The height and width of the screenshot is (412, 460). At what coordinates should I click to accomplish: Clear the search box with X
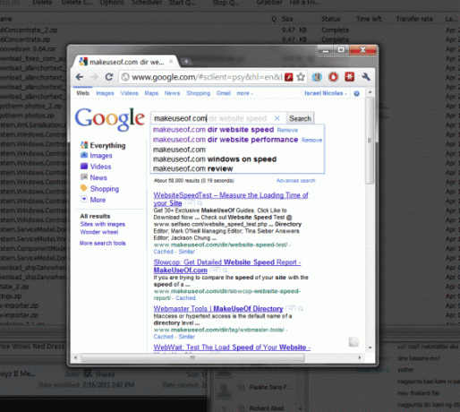tap(277, 118)
